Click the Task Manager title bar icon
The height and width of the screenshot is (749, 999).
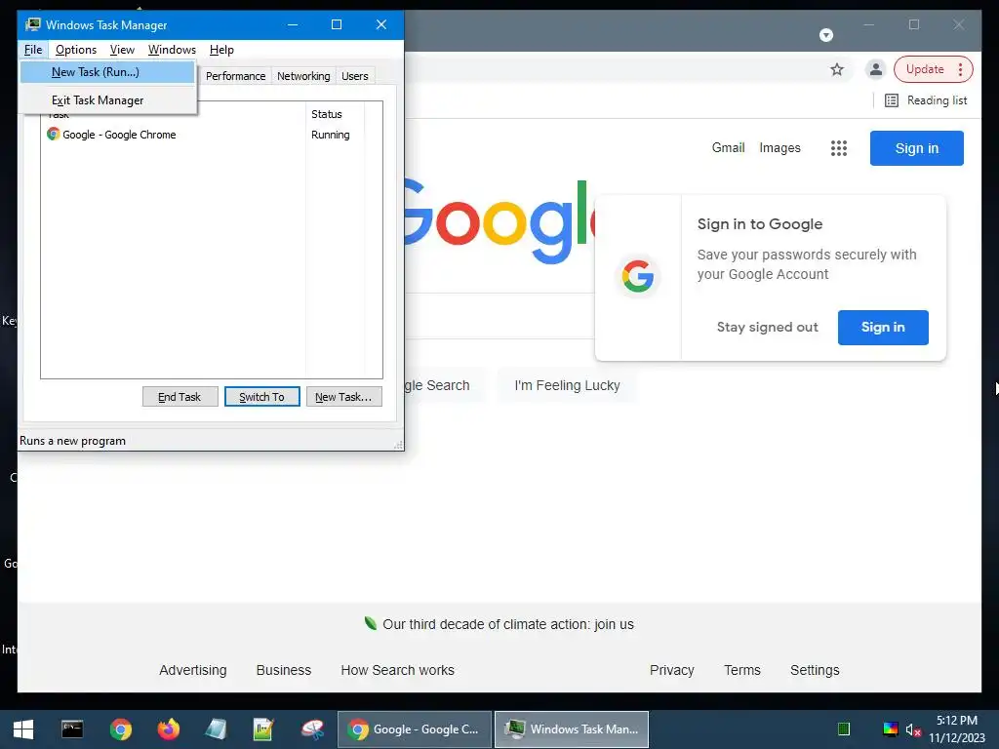33,24
